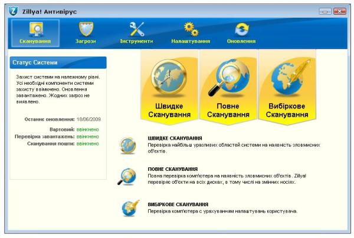The height and width of the screenshot is (238, 354).
Task: Toggle Сканування пошти status 'ввімкнено'
Action: coord(88,144)
